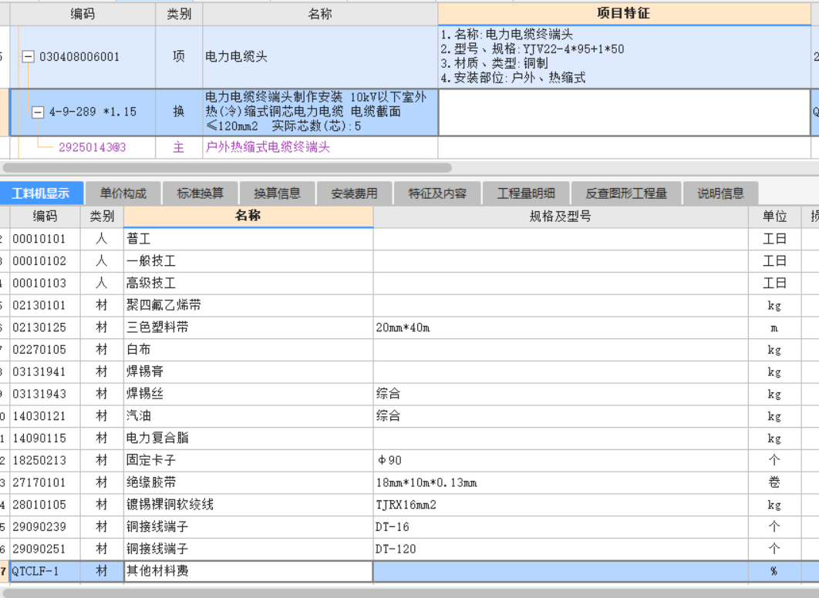Click the 20mm*40m specification cell
This screenshot has width=819, height=598.
click(561, 328)
